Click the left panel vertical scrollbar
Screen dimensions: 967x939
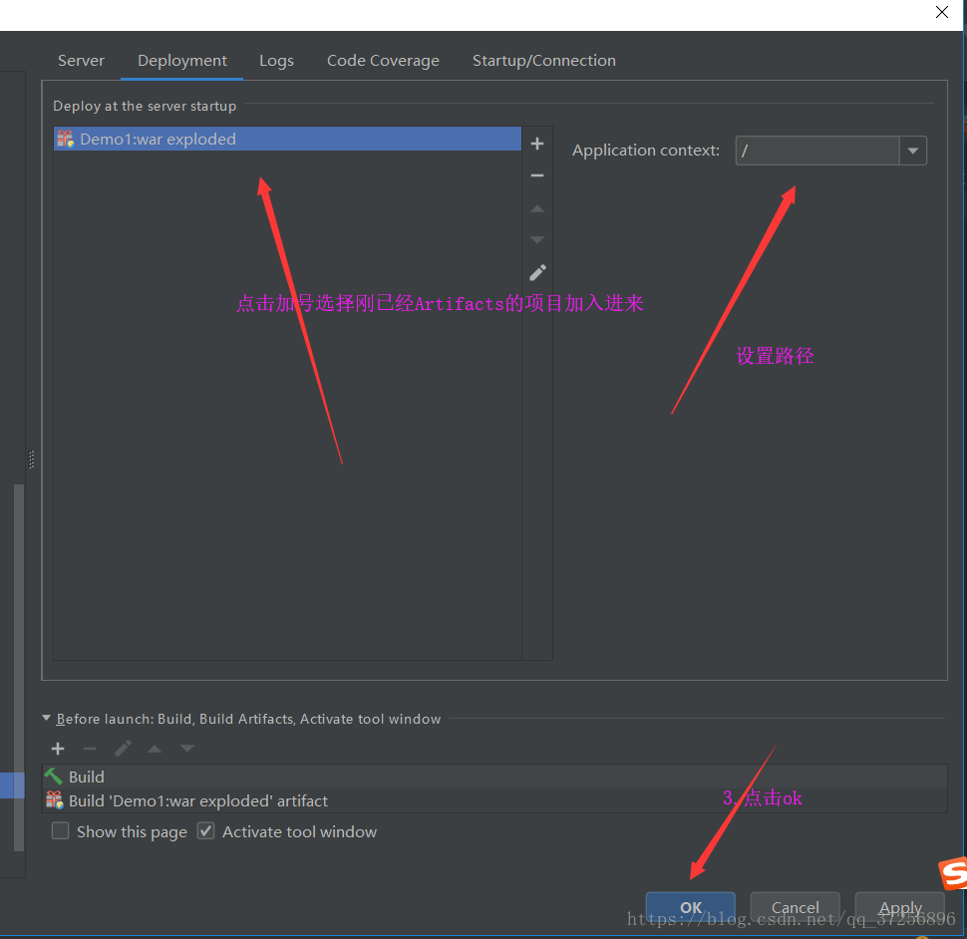19,667
